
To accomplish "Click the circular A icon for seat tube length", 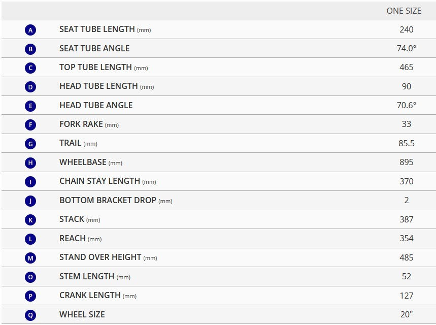I will [30, 30].
